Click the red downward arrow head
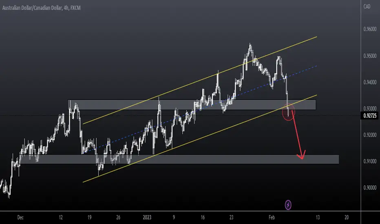Viewport: 380px width, 224px height. pos(301,155)
